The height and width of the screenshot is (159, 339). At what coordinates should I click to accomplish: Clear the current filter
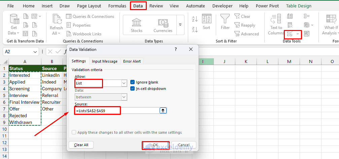point(242,17)
